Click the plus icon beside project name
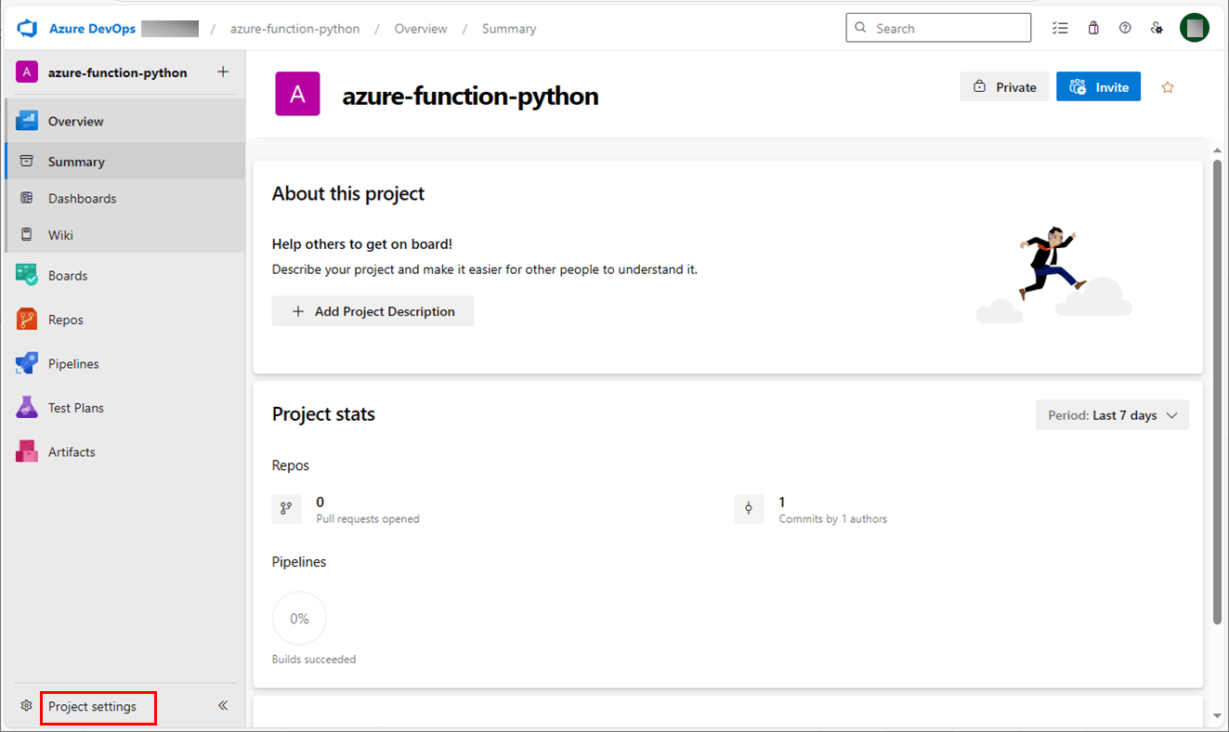This screenshot has height=732, width=1229. pos(222,72)
